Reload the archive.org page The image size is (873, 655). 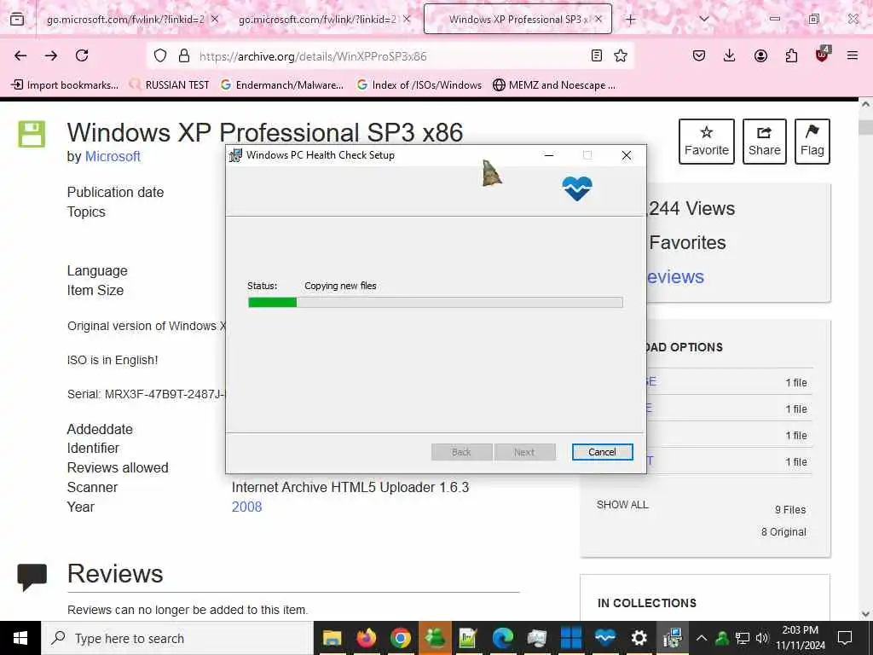coord(82,55)
